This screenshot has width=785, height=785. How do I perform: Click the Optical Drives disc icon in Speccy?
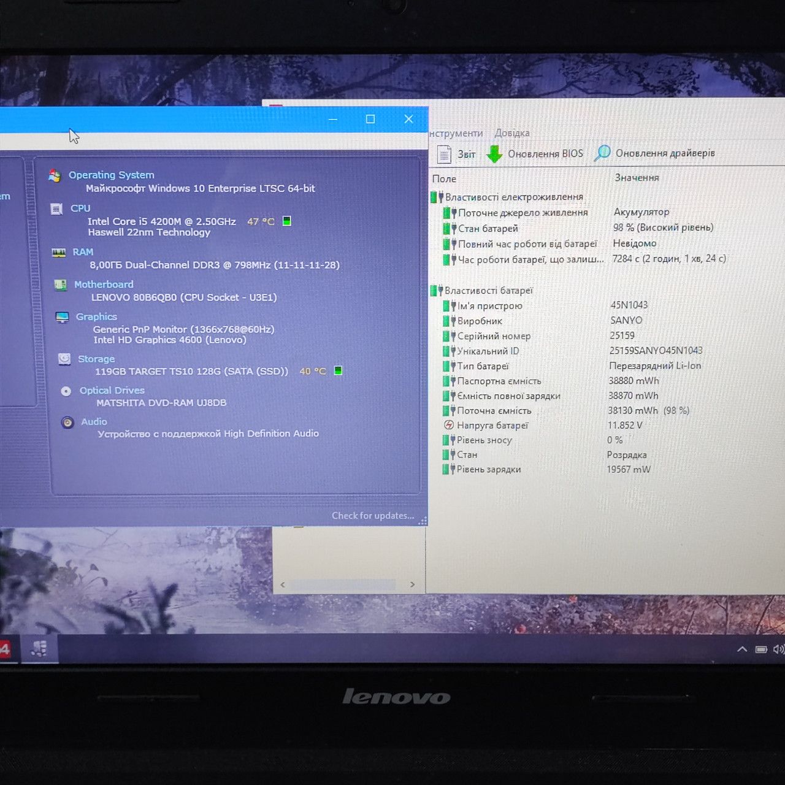(x=66, y=391)
